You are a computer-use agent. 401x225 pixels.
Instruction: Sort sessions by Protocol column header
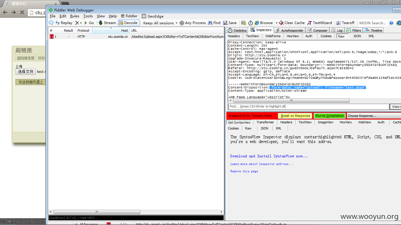point(83,30)
